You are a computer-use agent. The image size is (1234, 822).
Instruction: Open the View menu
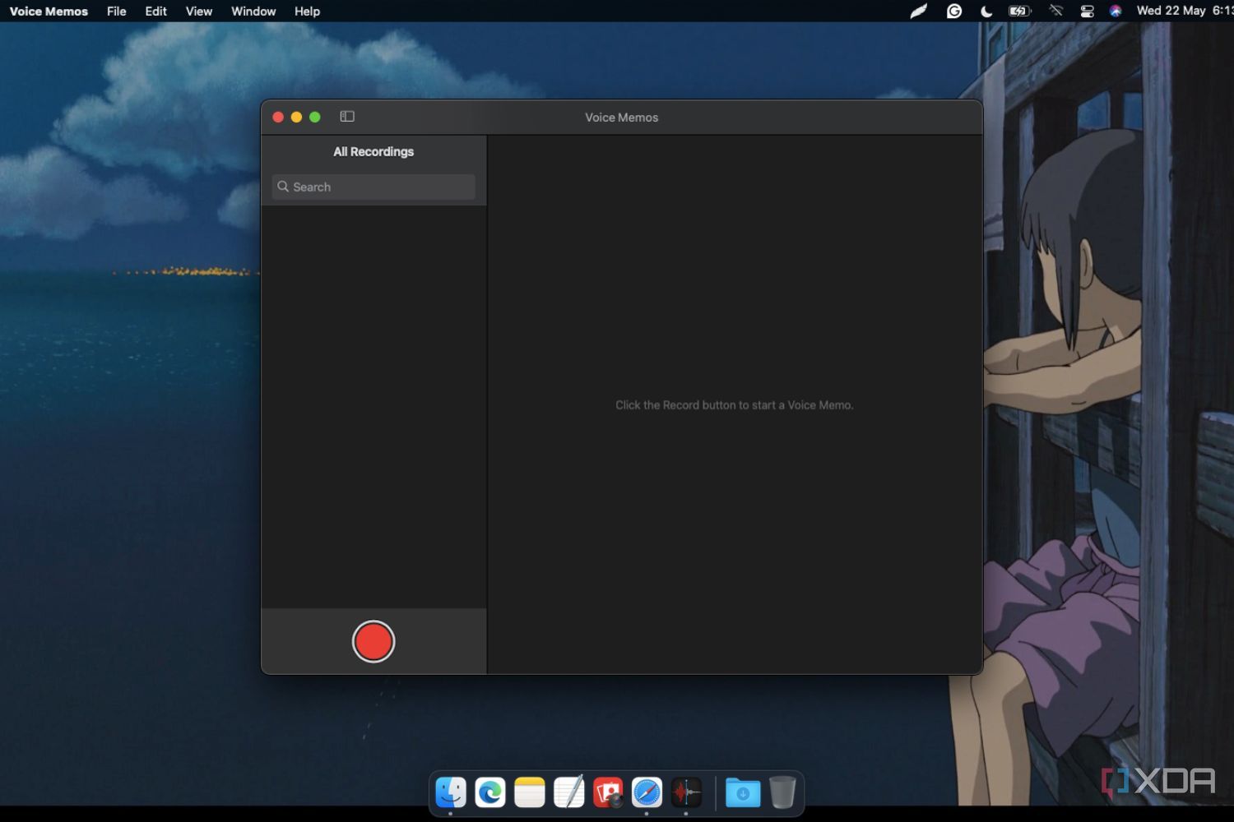point(199,12)
